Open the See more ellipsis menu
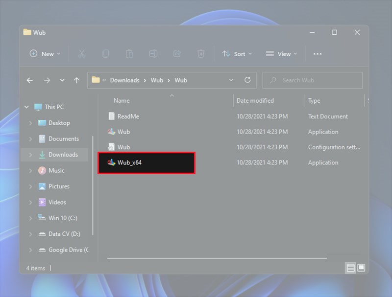Screen dimensions: 392x297 [317, 54]
